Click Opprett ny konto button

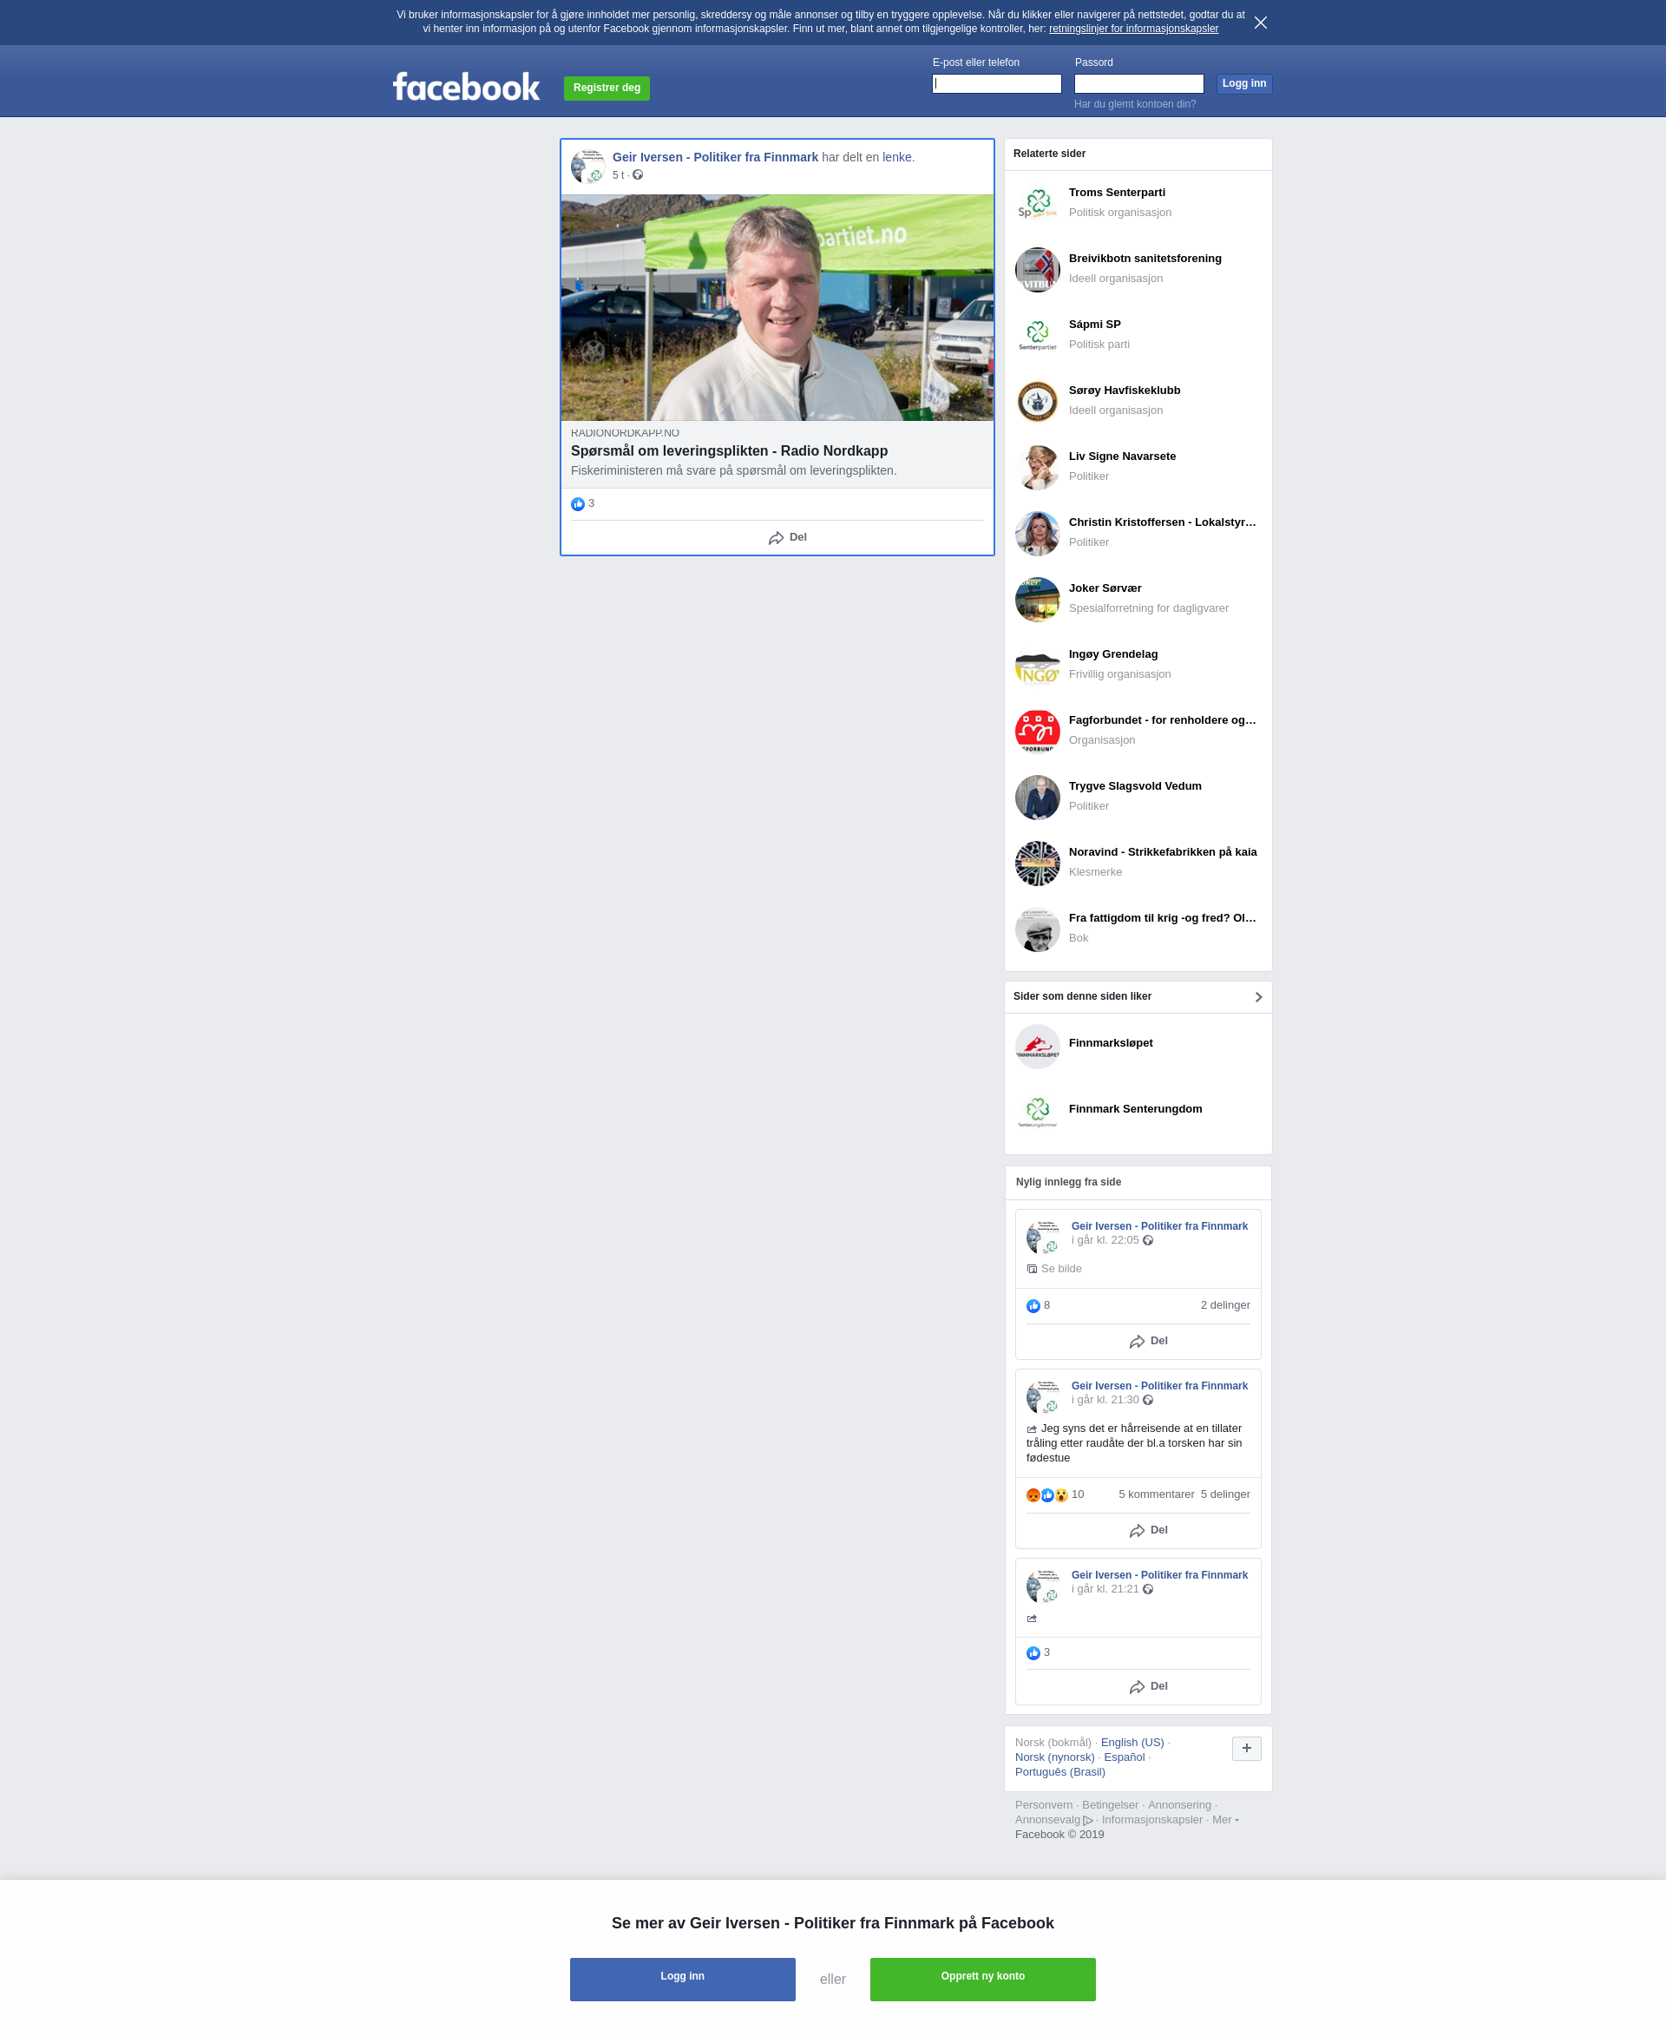click(x=983, y=1980)
